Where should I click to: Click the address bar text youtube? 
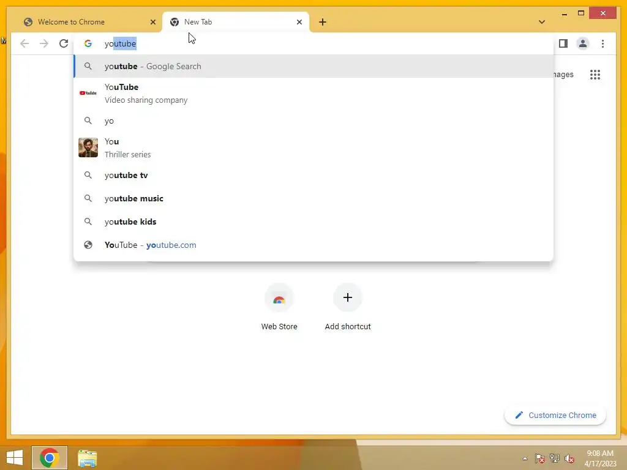click(x=121, y=43)
